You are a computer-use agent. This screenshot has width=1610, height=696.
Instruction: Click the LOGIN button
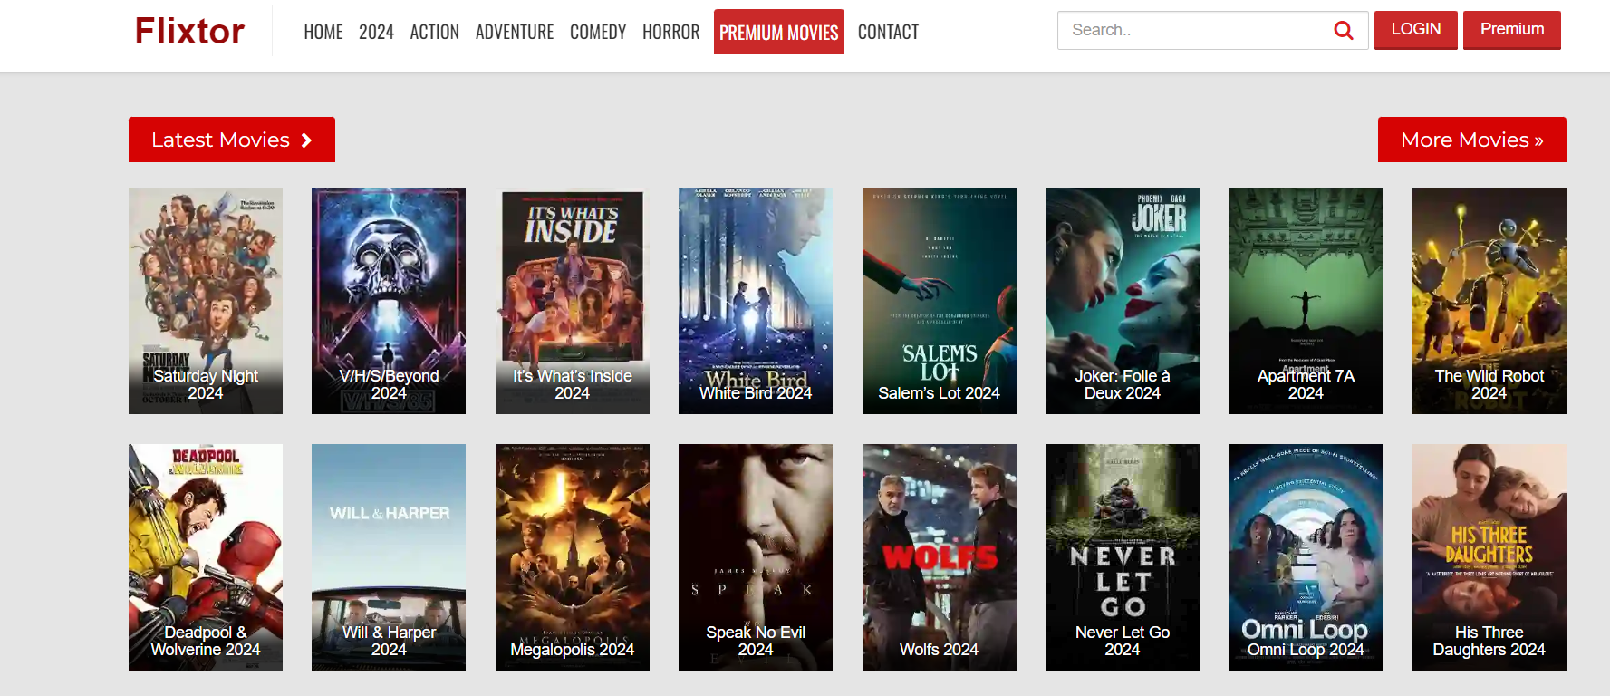pos(1416,30)
